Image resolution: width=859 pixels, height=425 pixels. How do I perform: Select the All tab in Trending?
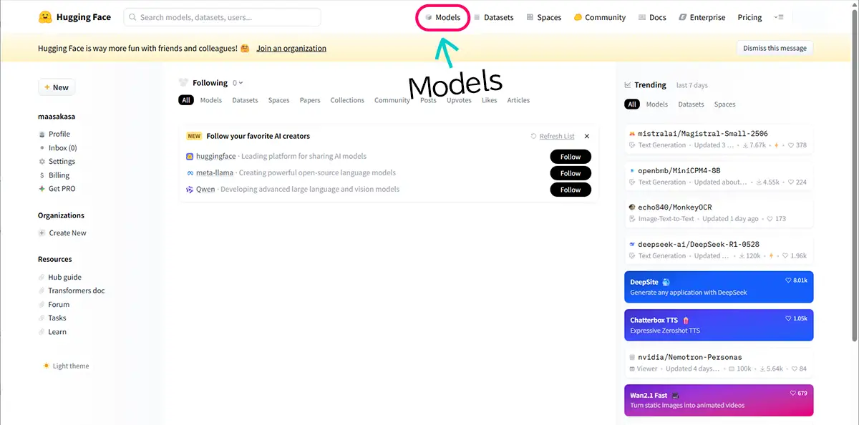click(x=632, y=104)
